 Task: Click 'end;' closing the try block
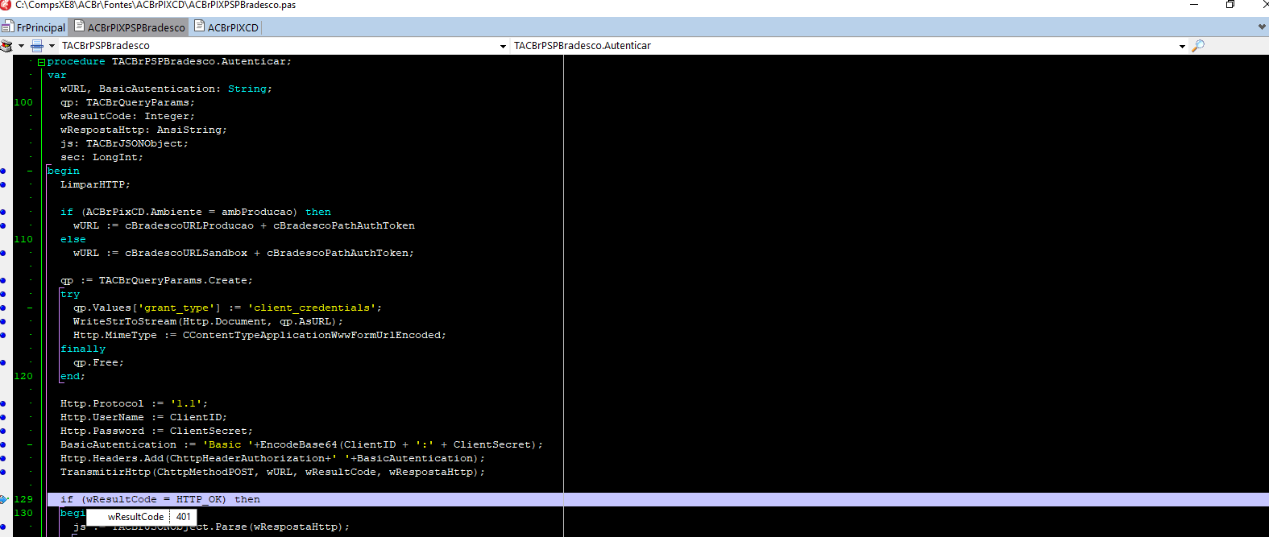pos(73,376)
